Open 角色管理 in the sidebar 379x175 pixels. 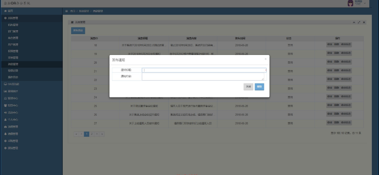coord(13,38)
